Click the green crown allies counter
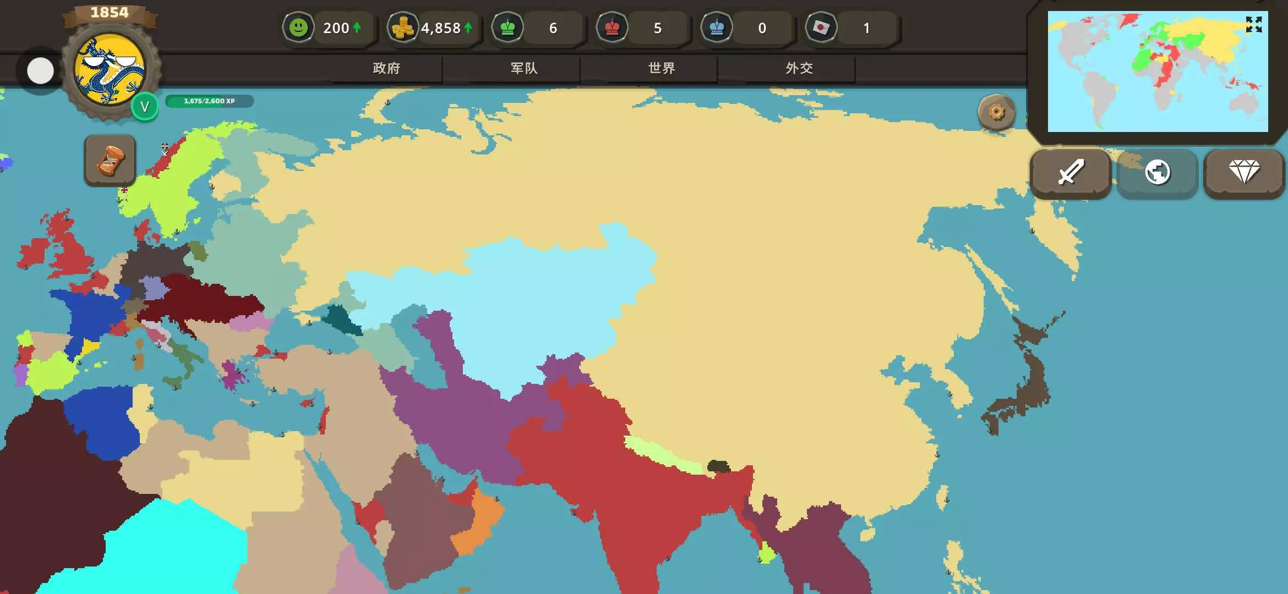1288x594 pixels. point(507,28)
